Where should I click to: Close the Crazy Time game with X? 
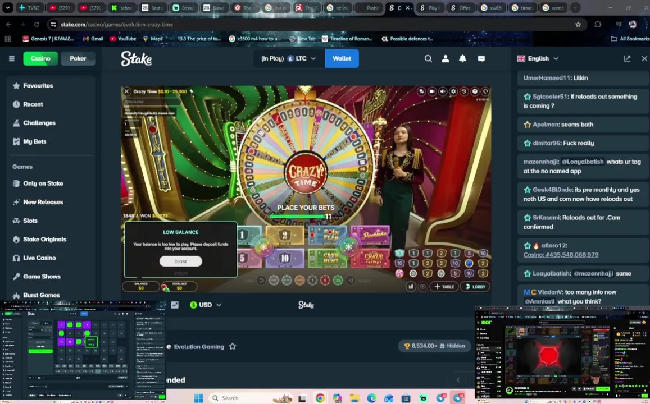coord(127,91)
